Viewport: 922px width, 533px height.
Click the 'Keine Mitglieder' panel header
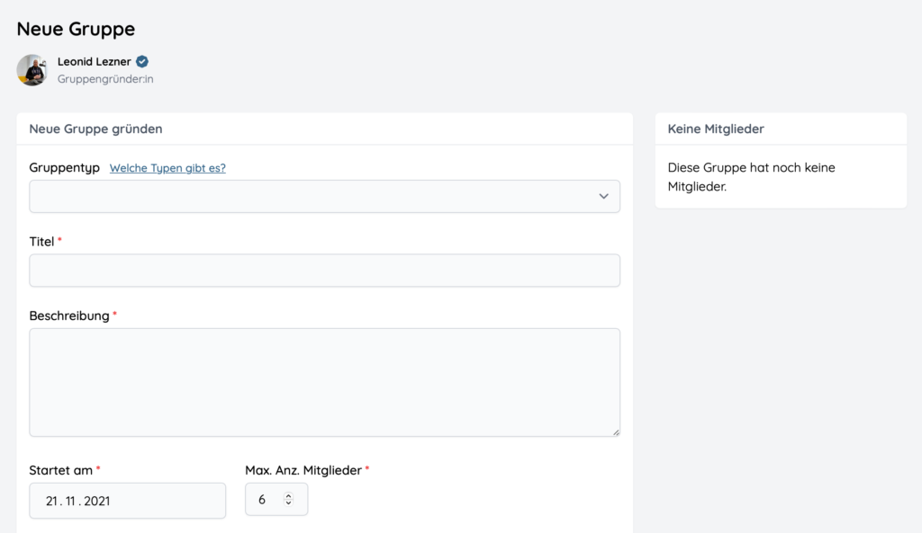[716, 129]
